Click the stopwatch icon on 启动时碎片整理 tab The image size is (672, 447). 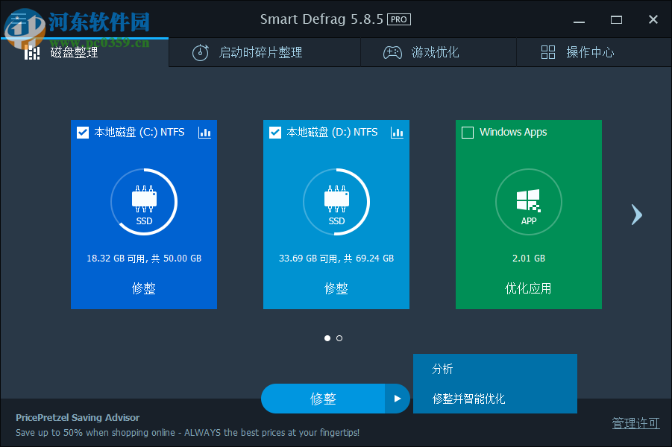[x=200, y=52]
